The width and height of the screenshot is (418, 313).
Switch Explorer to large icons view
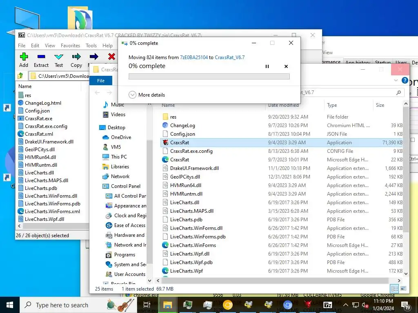tap(403, 289)
